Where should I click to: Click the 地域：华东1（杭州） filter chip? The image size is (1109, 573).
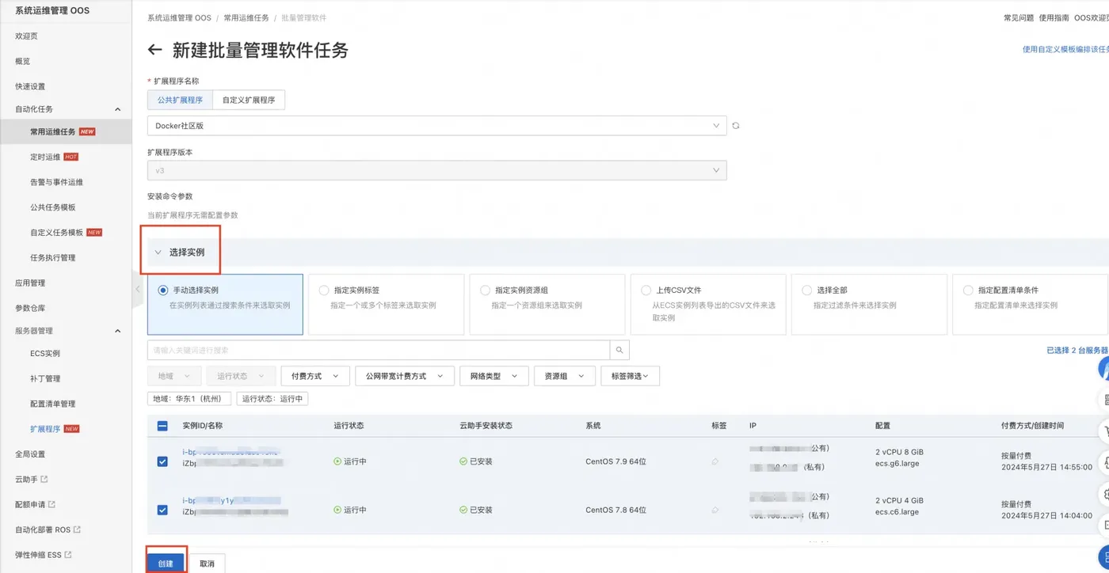pyautogui.click(x=189, y=399)
